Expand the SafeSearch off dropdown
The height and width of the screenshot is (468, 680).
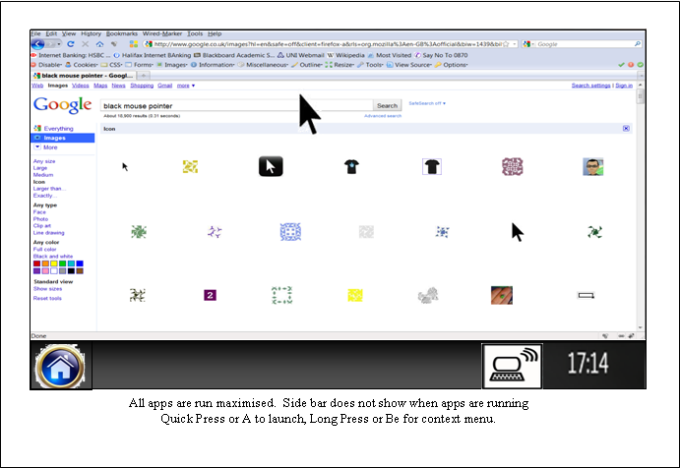pos(427,103)
